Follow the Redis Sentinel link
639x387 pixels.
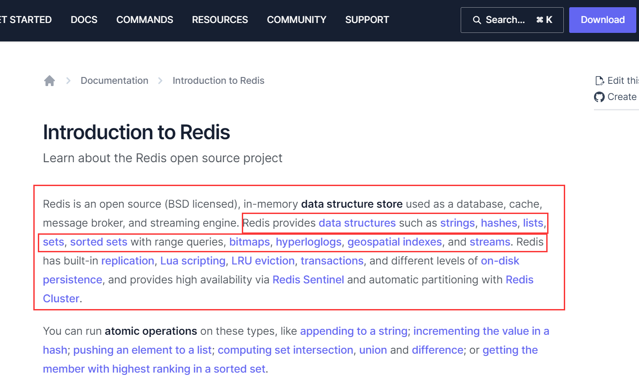pos(308,280)
